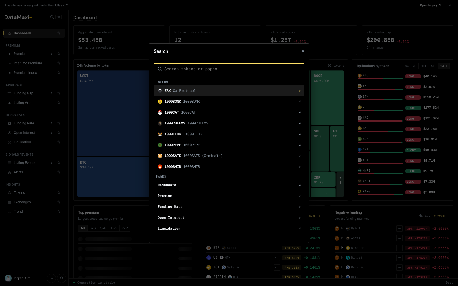
Task: Pick the 1000PEPE token result
Action: [229, 145]
